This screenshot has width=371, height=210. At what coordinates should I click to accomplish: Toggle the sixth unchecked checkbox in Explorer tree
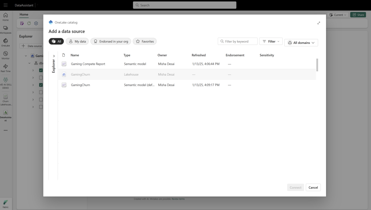click(41, 107)
